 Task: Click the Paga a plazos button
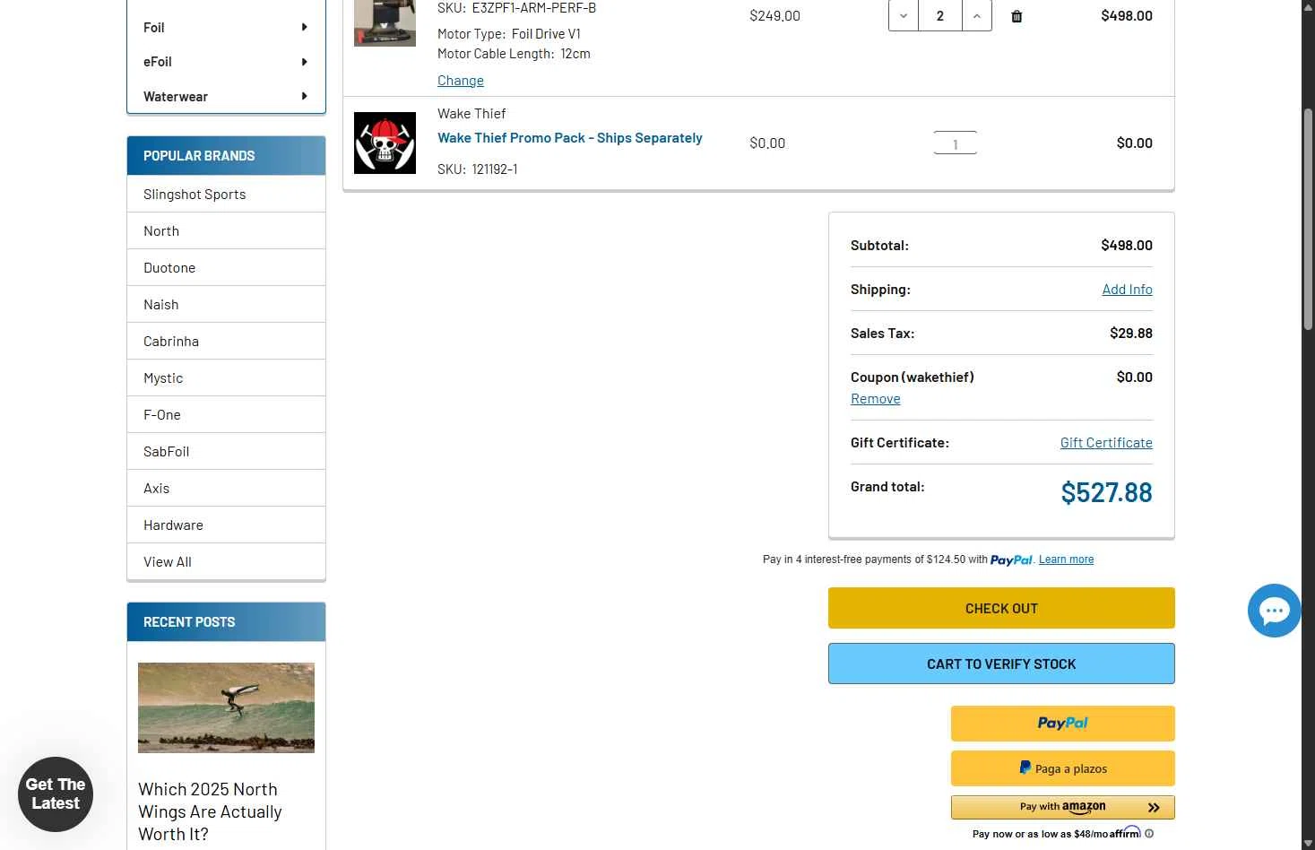(x=1062, y=768)
